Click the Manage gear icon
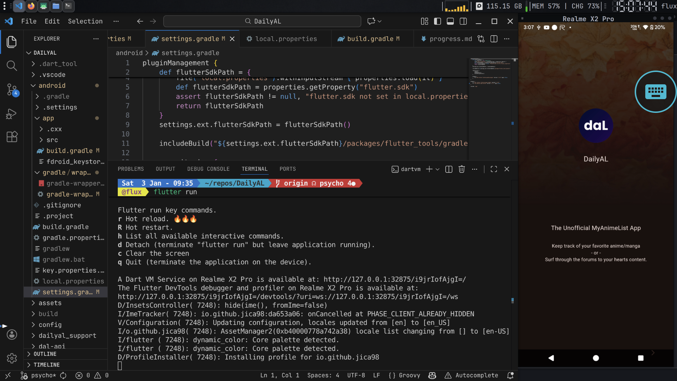The width and height of the screenshot is (677, 381). coord(12,358)
